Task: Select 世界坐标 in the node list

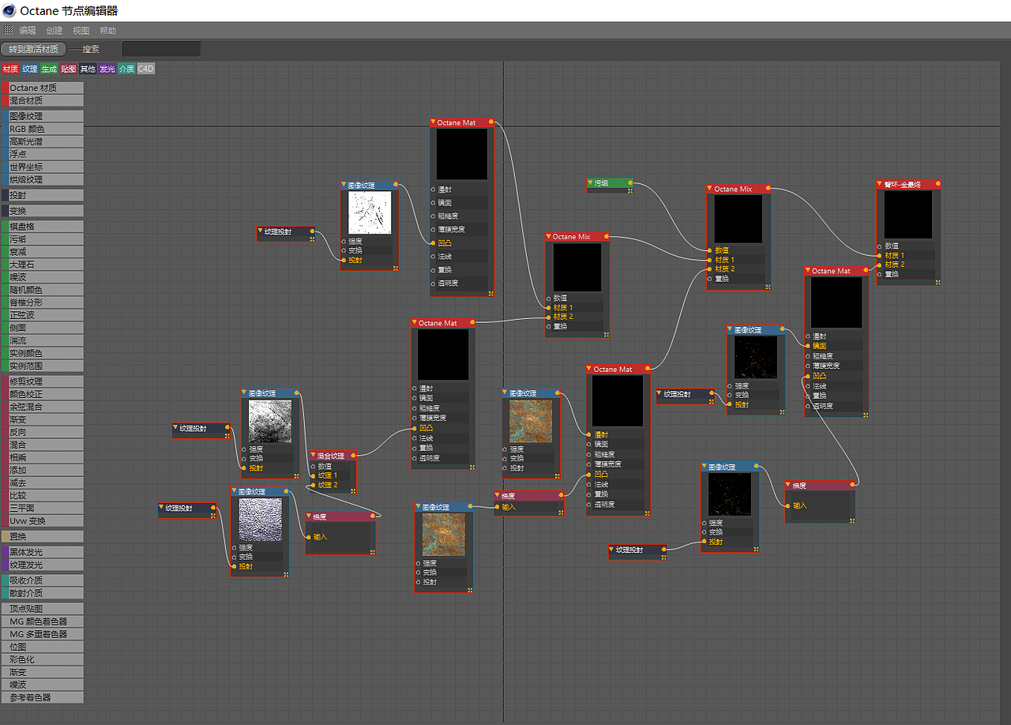Action: click(43, 167)
